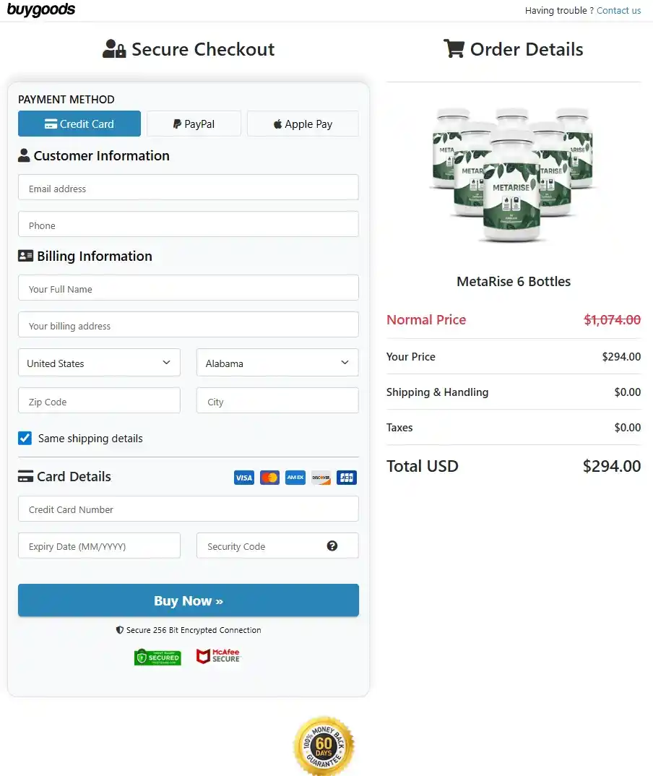
Task: Select the Credit Card payment tab
Action: [79, 124]
